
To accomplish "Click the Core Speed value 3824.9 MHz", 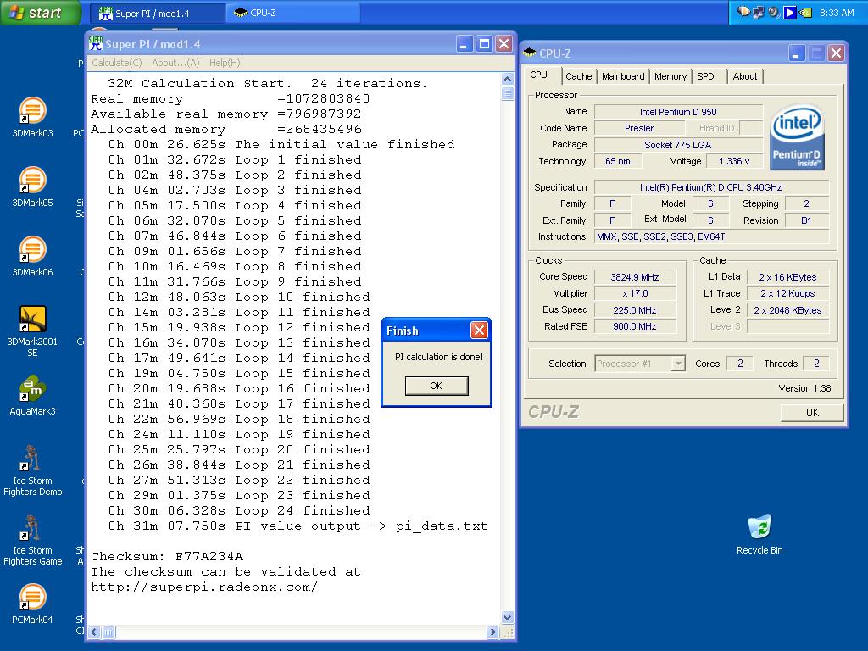I will coord(634,277).
